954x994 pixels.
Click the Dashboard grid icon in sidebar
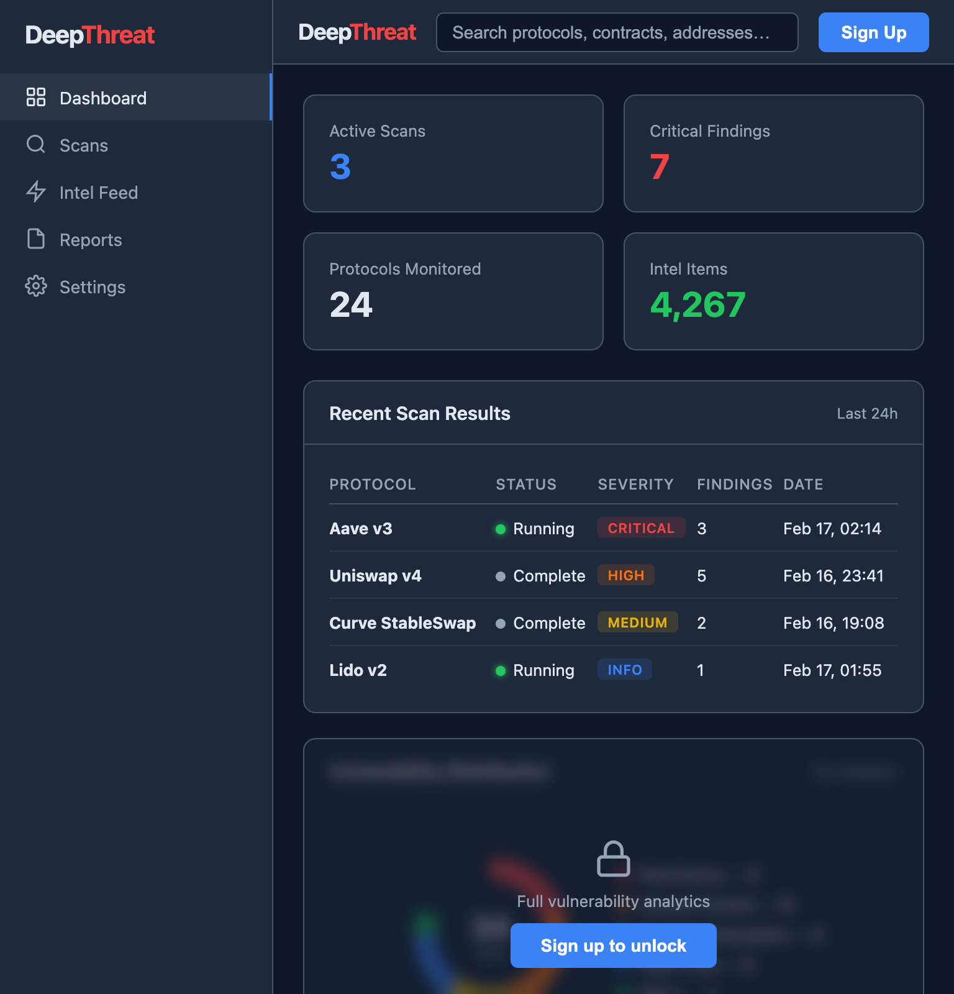pos(36,98)
